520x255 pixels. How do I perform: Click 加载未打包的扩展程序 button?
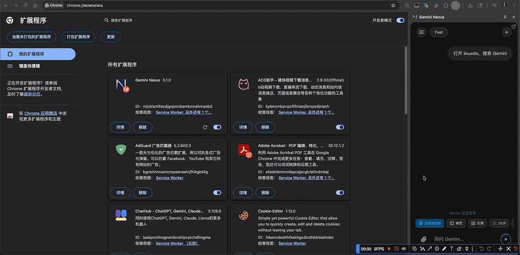31,37
